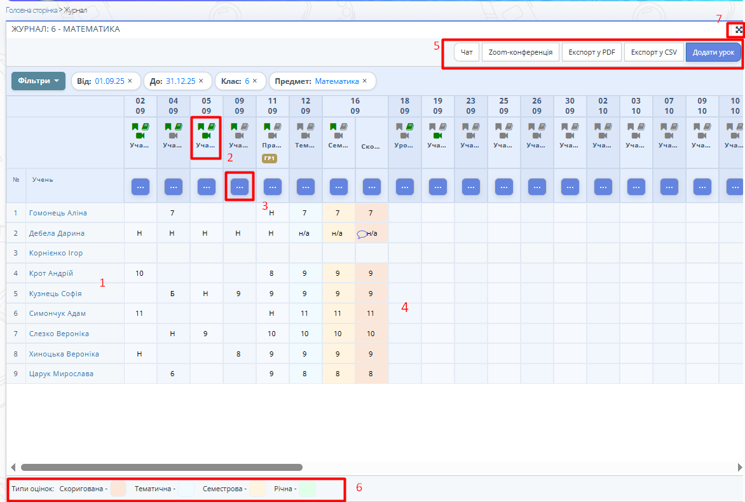Remove the Предмет: Математика filter chip

365,81
